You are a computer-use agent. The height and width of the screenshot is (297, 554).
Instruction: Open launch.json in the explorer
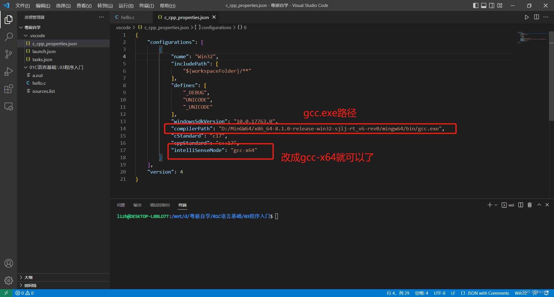[x=63, y=51]
